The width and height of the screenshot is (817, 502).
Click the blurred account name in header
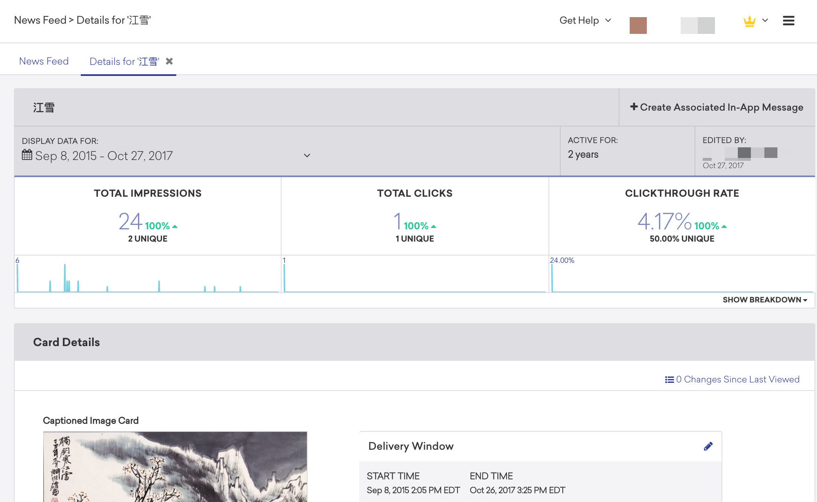697,25
